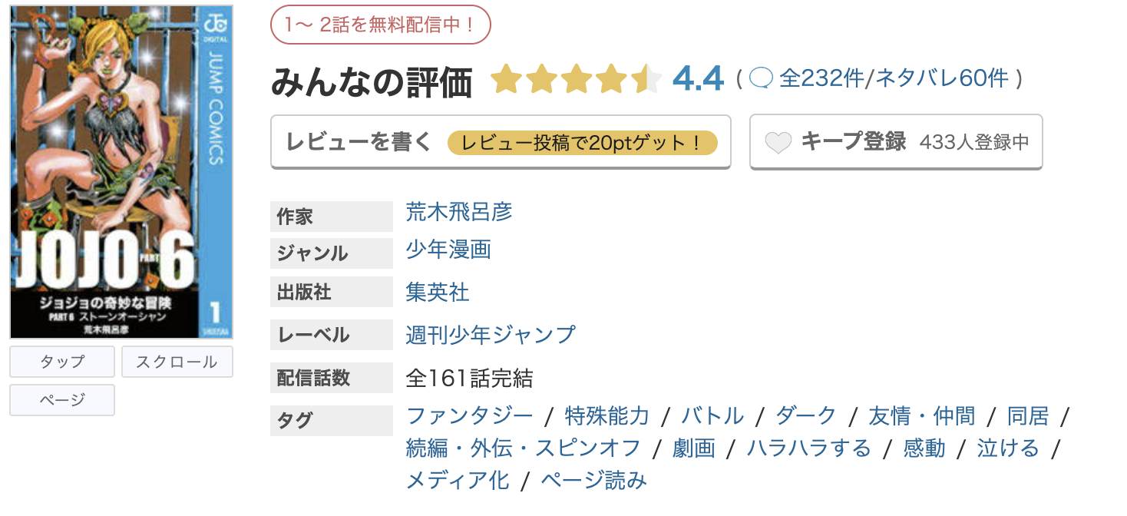Click the third gold rating star
1127x516 pixels.
pyautogui.click(x=577, y=79)
